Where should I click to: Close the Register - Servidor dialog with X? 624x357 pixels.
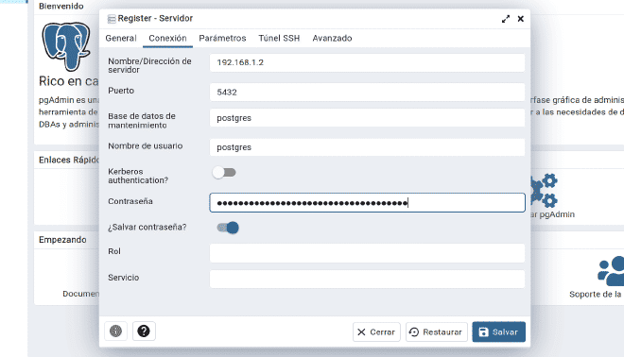(x=521, y=19)
